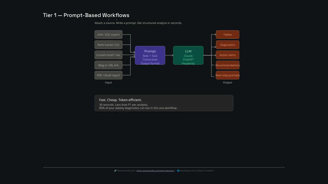Select the Next-step prompts output box
The height and width of the screenshot is (184, 328).
[227, 75]
